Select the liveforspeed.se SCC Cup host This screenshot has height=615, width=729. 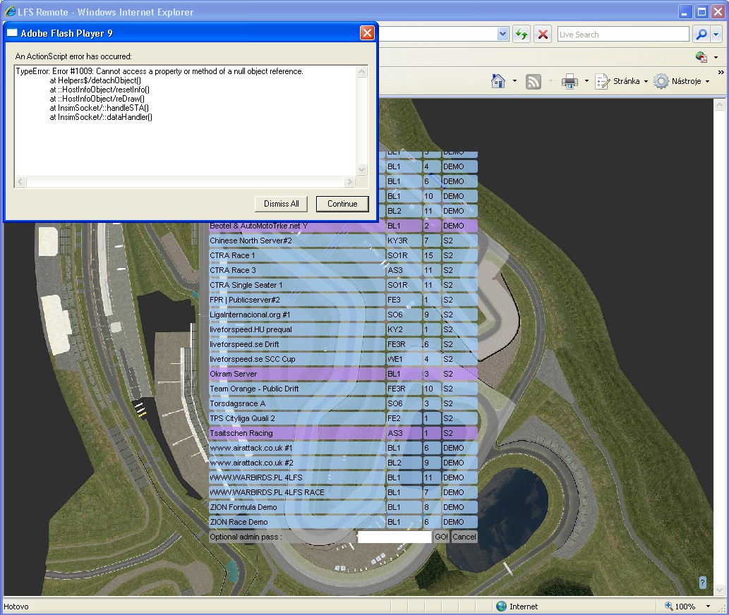point(343,359)
